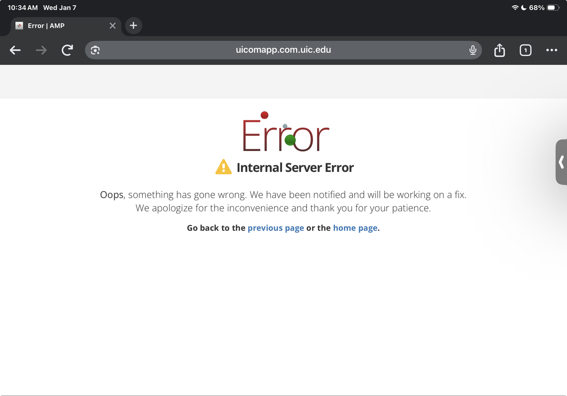Follow the "home page" link
Screen dimensions: 567x396
[x=355, y=228]
